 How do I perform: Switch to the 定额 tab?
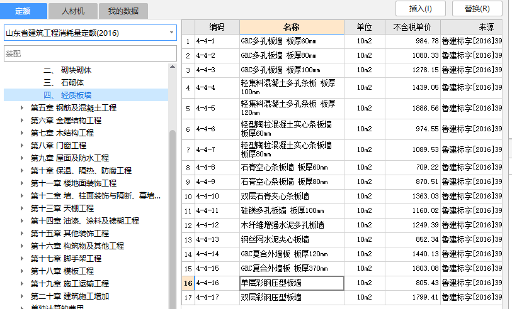[x=23, y=11]
